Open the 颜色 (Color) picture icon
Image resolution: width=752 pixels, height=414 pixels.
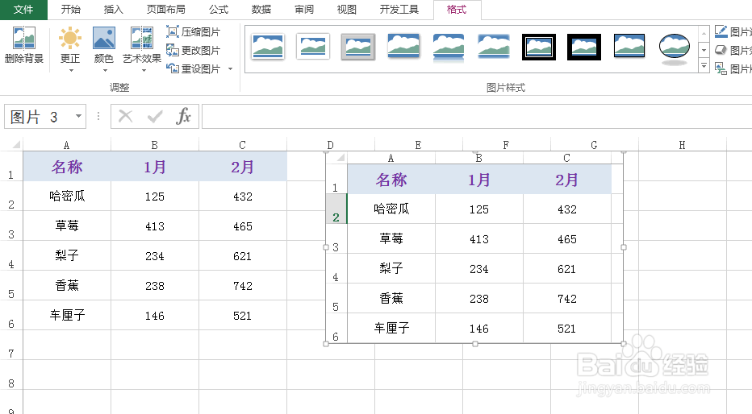tap(103, 39)
